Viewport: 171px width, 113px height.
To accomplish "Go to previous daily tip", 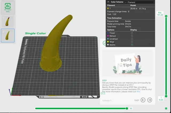I will coord(143,100).
